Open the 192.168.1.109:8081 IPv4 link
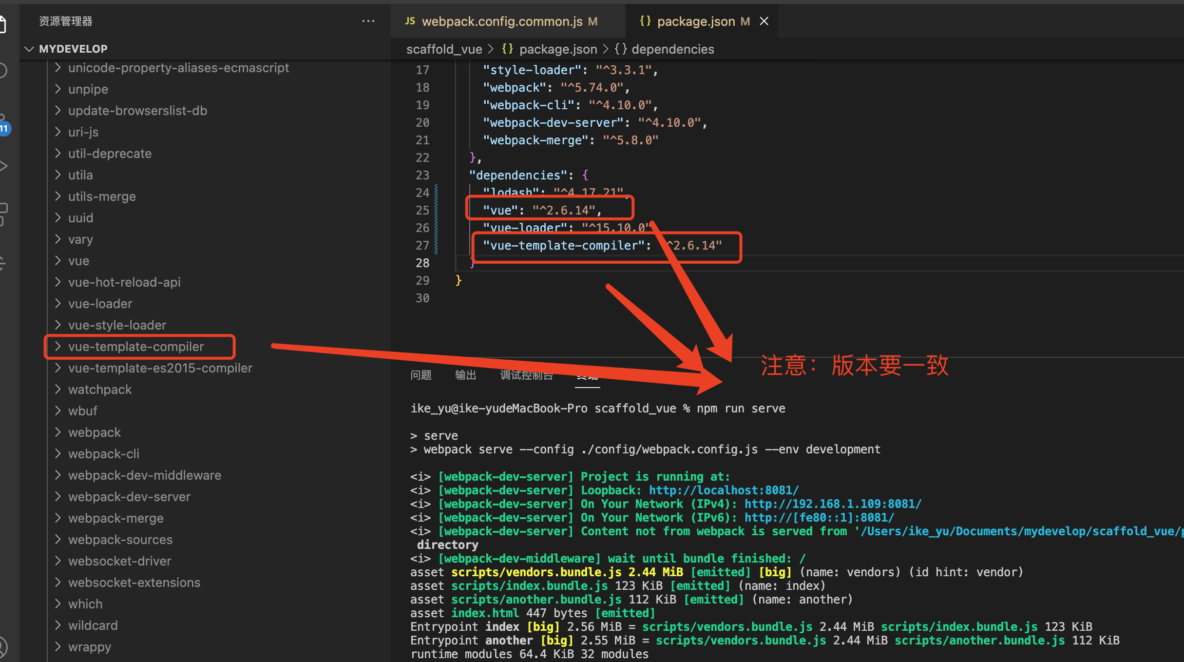Image resolution: width=1184 pixels, height=662 pixels. (833, 504)
